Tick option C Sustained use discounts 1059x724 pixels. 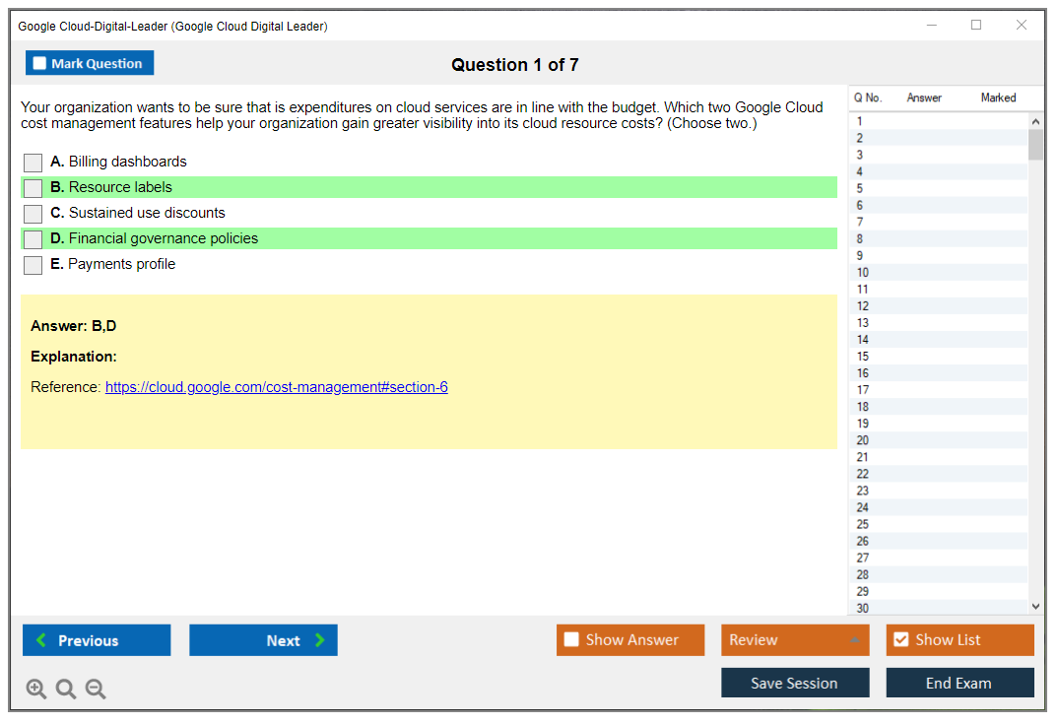point(33,214)
